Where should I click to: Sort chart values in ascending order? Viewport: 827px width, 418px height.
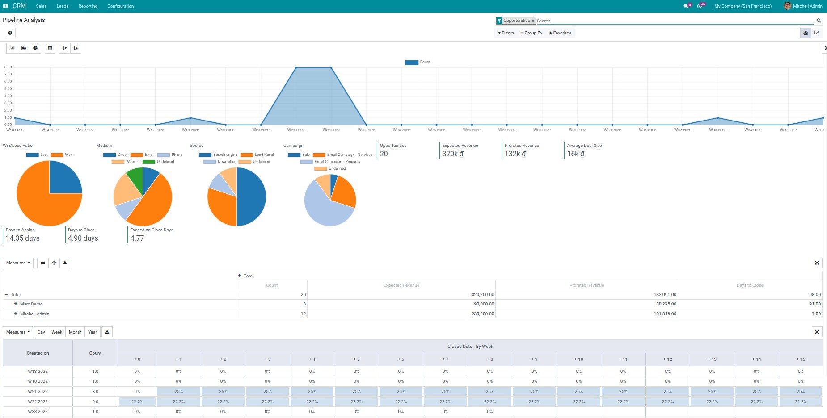pyautogui.click(x=76, y=48)
